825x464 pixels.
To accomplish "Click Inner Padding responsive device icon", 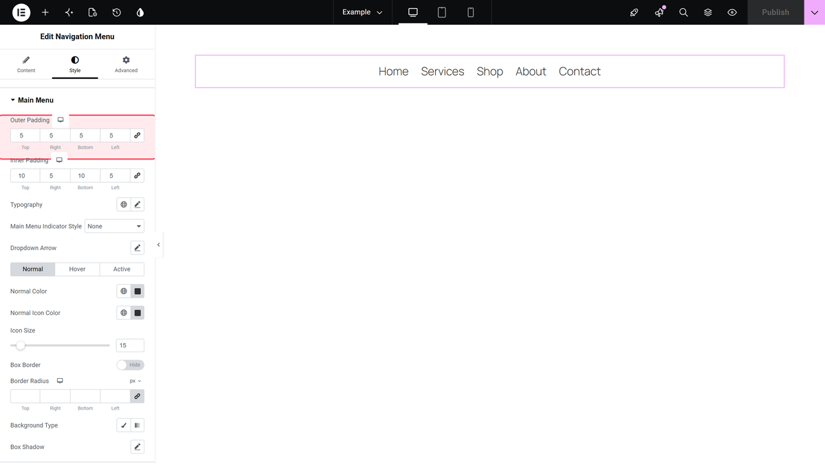I will pyautogui.click(x=59, y=160).
